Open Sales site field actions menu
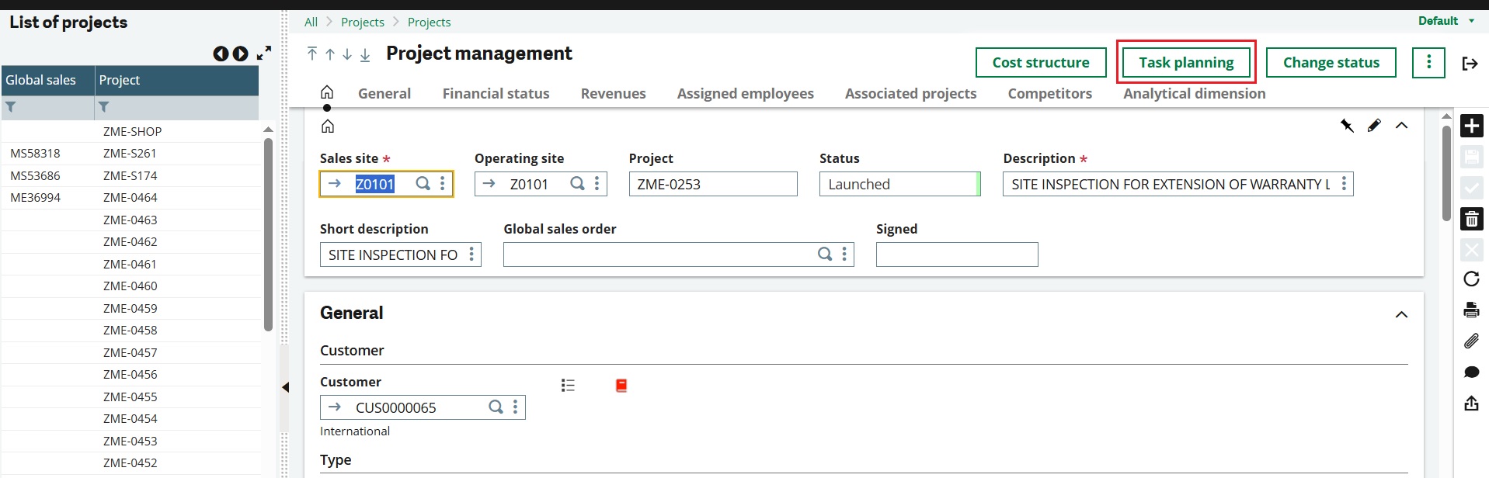 [443, 184]
